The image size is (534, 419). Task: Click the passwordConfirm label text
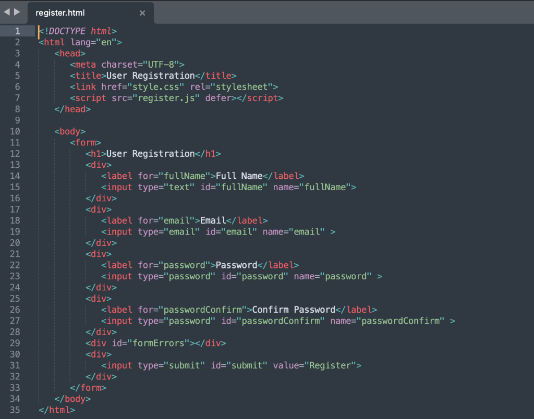point(294,309)
